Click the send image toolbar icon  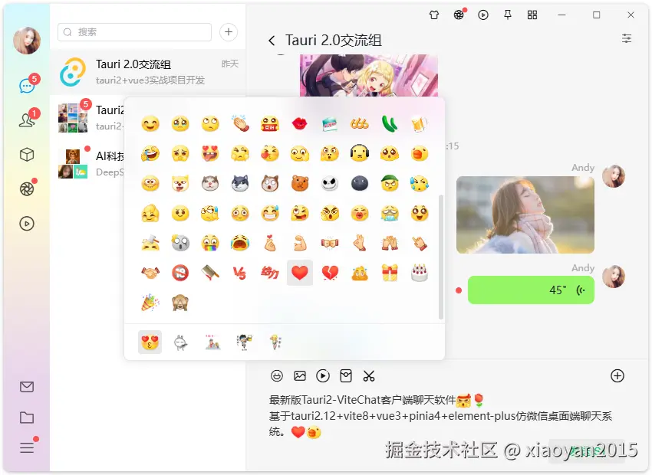(300, 376)
